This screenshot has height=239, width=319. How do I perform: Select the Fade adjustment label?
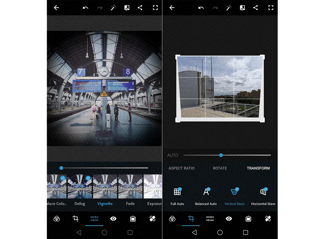tap(130, 204)
